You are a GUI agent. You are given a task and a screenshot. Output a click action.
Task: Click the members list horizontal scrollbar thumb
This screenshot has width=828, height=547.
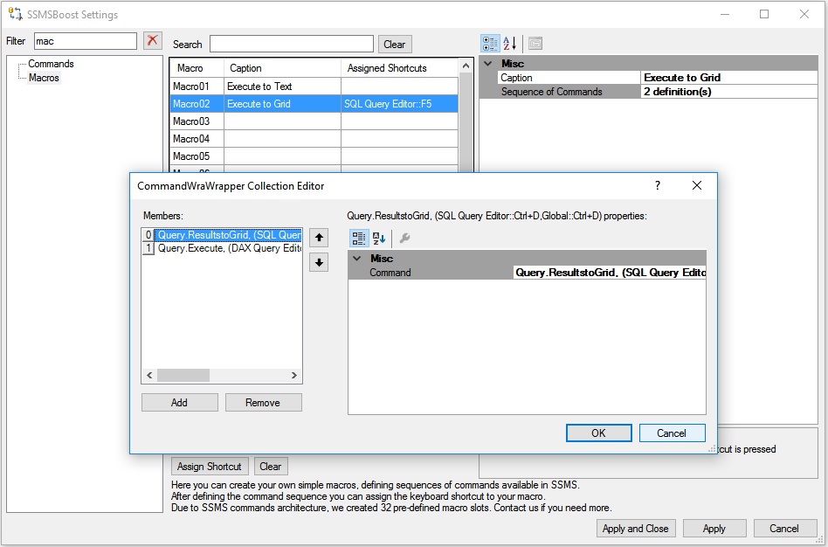click(x=183, y=375)
